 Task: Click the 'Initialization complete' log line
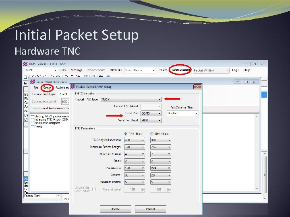coord(46,123)
